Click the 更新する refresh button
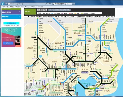 [x=42, y=10]
